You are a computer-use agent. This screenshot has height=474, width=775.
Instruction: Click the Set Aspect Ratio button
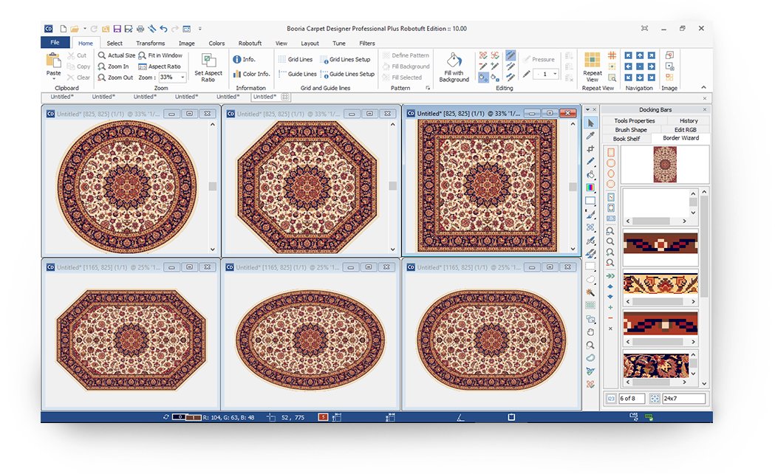(x=208, y=68)
